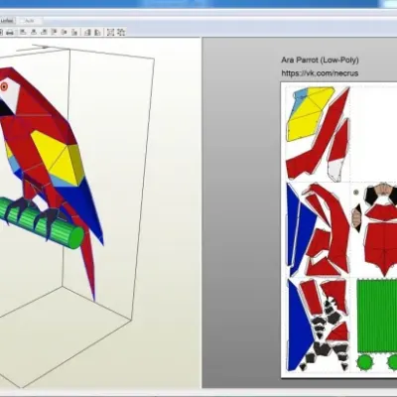Screen dimensions: 397x397
Task: Click the last toolbar icon on the right
Action: coord(121,32)
